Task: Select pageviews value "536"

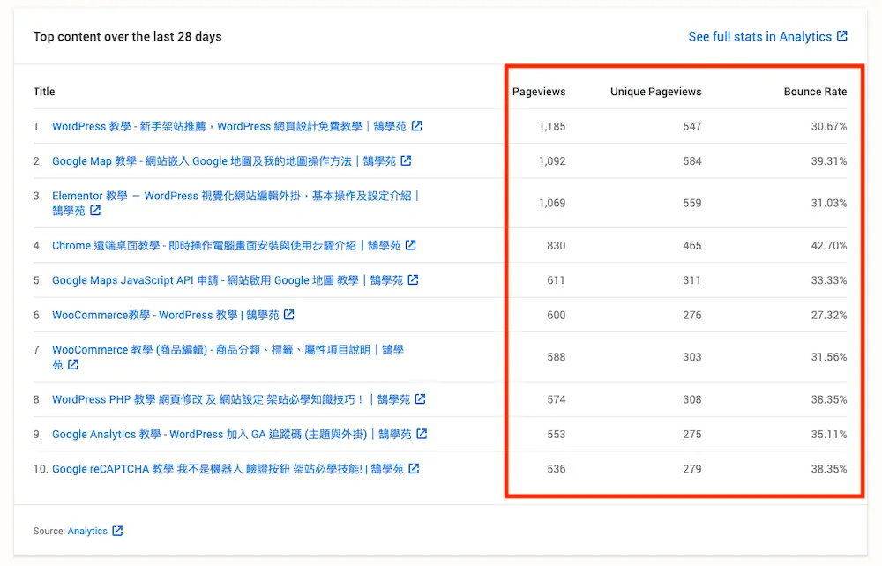Action: point(557,469)
